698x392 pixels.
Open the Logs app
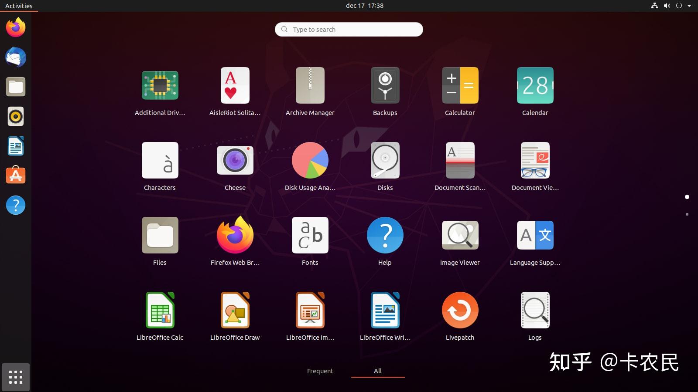pos(535,310)
